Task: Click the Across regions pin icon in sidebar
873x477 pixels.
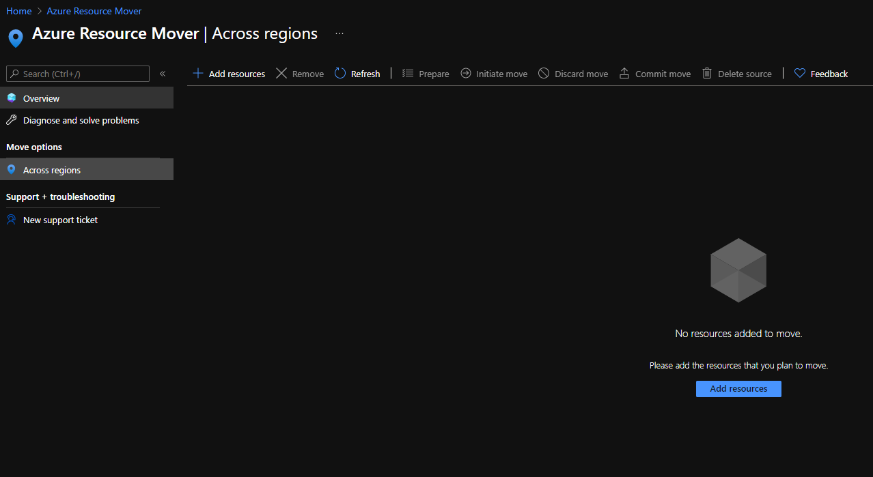Action: pyautogui.click(x=11, y=169)
